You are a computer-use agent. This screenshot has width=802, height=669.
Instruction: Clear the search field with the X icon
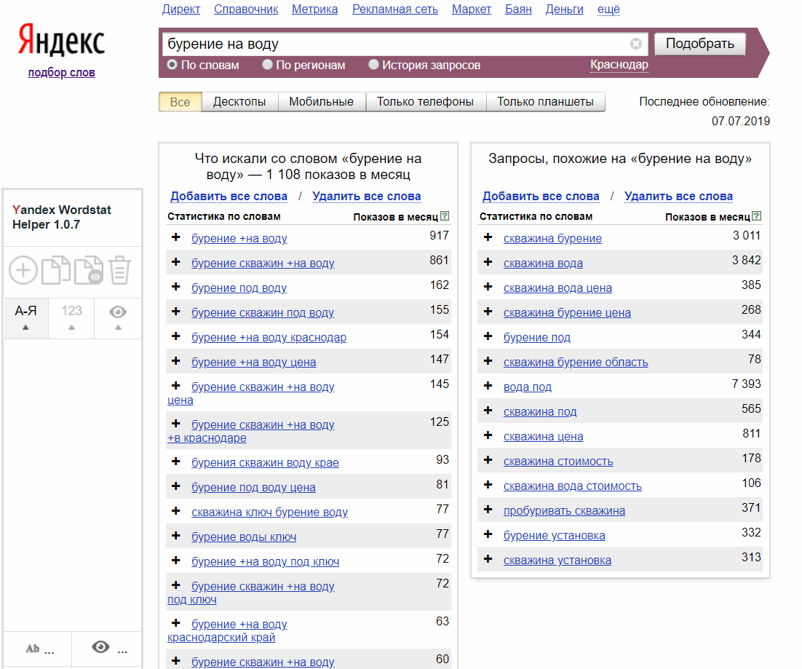(x=636, y=44)
